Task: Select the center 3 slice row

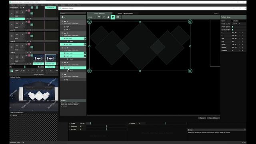Action: [x=73, y=68]
